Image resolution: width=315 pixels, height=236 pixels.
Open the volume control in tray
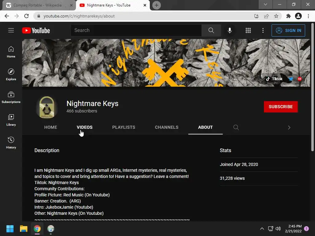click(278, 229)
